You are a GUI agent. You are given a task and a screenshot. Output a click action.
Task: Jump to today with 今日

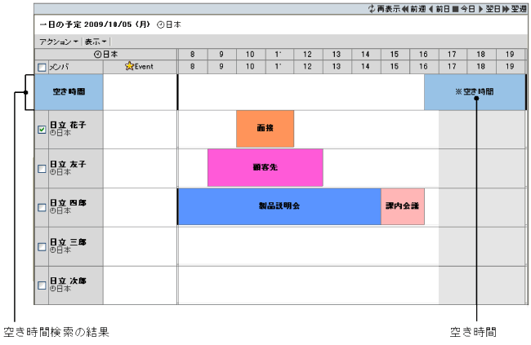tap(464, 9)
